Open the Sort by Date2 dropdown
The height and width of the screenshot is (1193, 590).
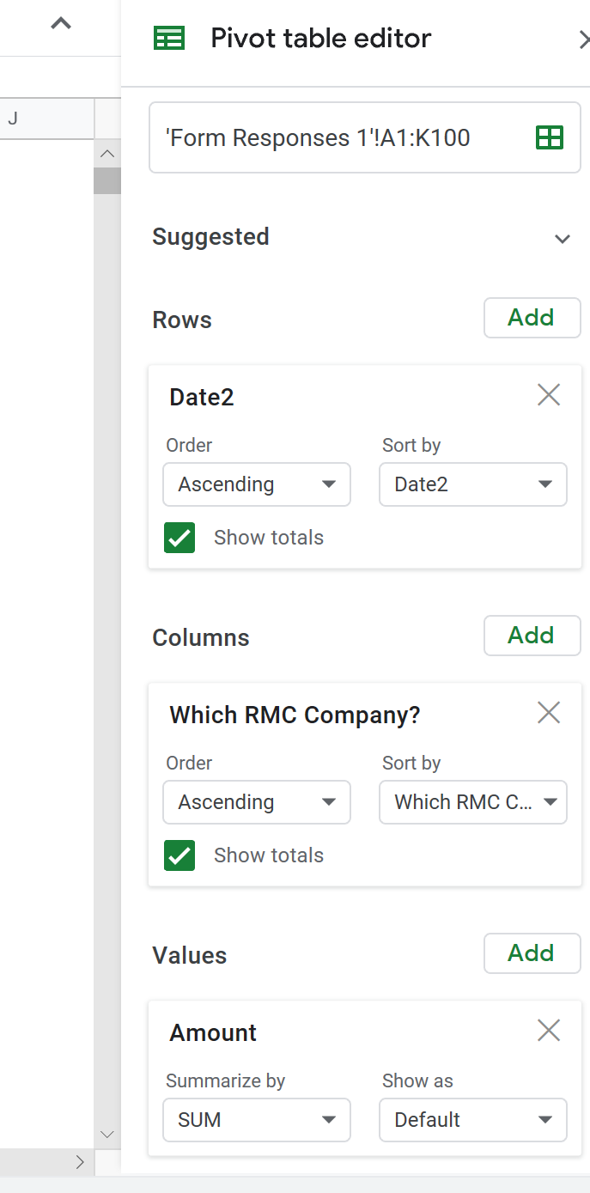point(472,484)
